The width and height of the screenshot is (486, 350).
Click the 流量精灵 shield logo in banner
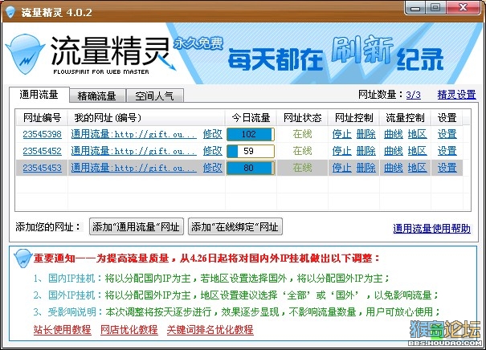(26, 55)
